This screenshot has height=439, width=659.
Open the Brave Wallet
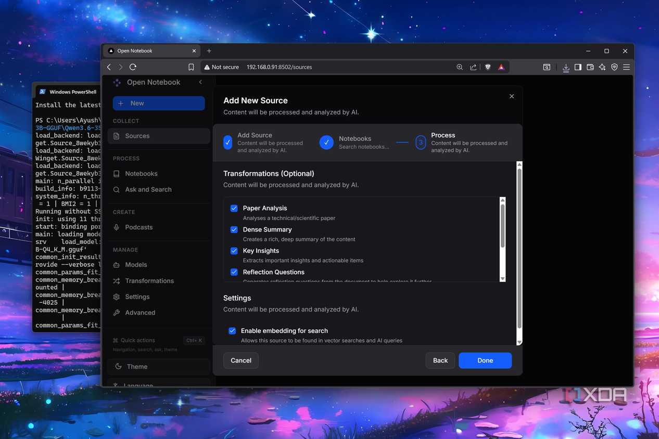pyautogui.click(x=590, y=67)
